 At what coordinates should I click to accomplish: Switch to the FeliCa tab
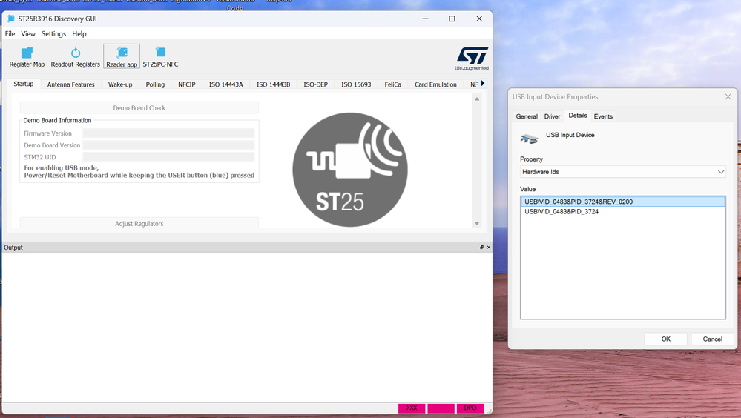[x=392, y=84]
